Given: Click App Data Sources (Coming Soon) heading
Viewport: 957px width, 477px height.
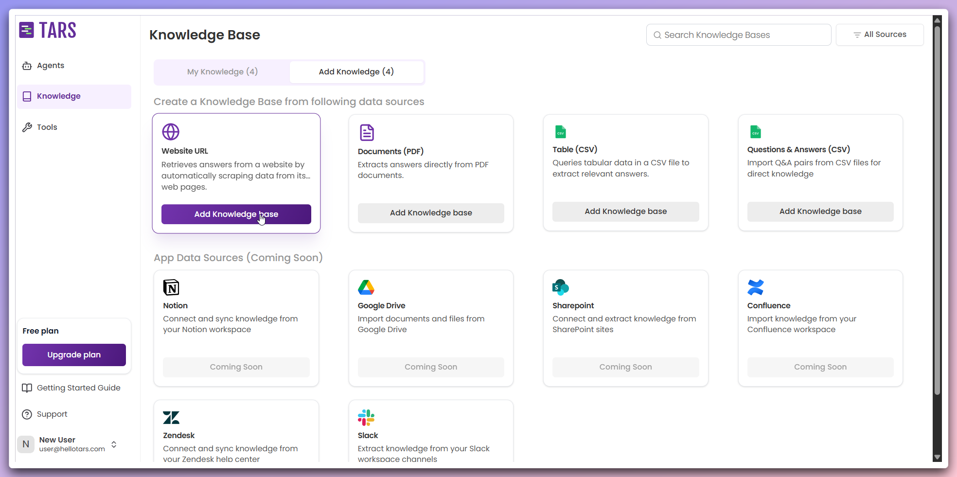Looking at the screenshot, I should tap(238, 258).
